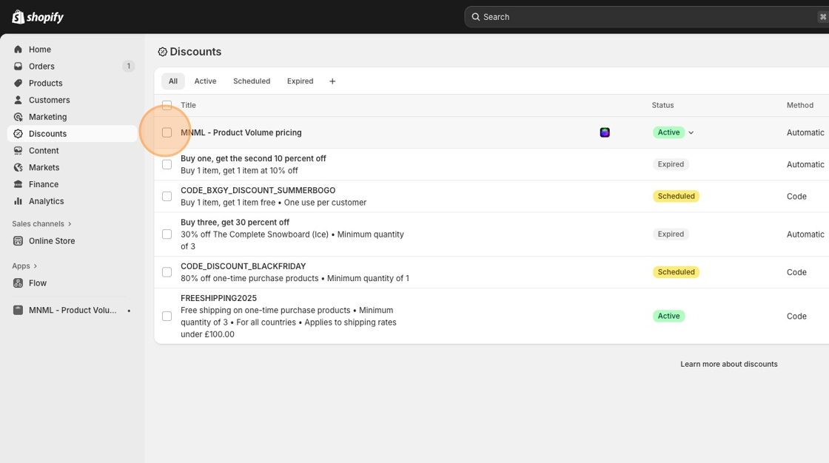Viewport: 829px width, 463px height.
Task: Open the Active status dropdown chevron
Action: click(x=691, y=132)
